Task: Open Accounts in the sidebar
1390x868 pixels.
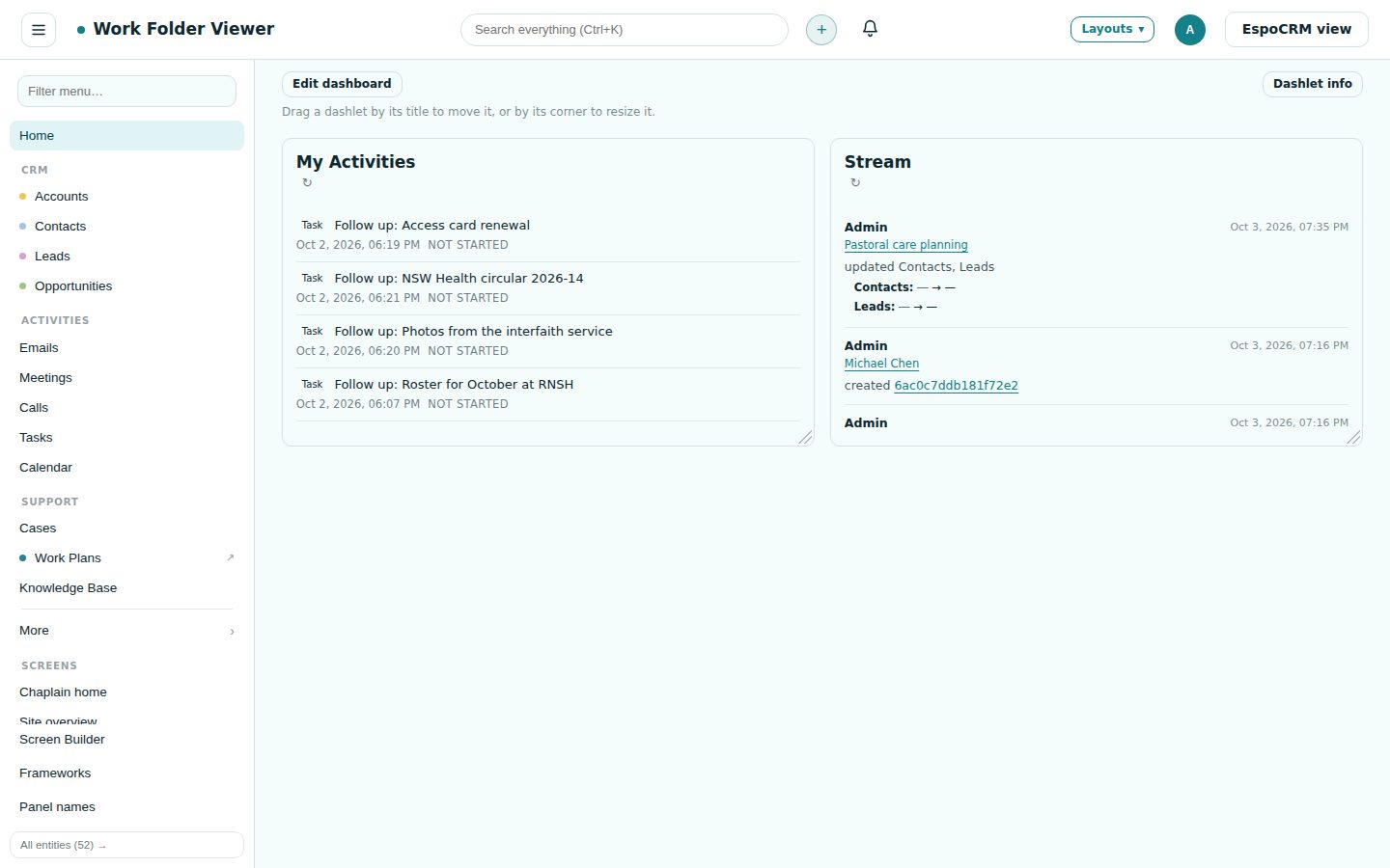Action: click(x=126, y=196)
